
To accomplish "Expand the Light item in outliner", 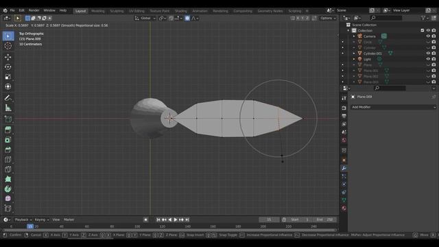I will tap(354, 59).
